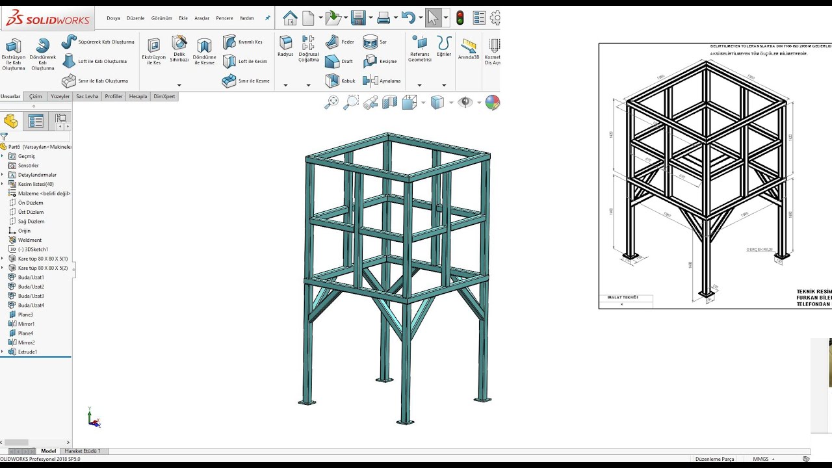Click the Zoom to Fit icon
The width and height of the screenshot is (832, 468).
[x=332, y=102]
